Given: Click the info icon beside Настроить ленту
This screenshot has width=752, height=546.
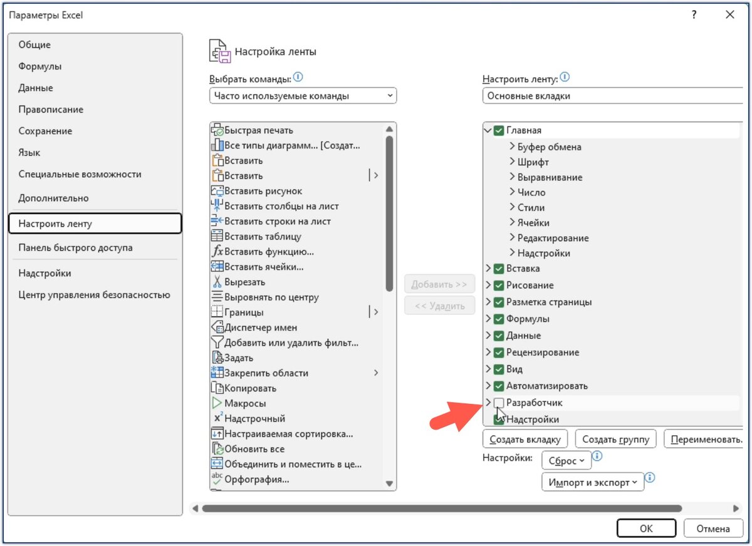Looking at the screenshot, I should (x=565, y=78).
